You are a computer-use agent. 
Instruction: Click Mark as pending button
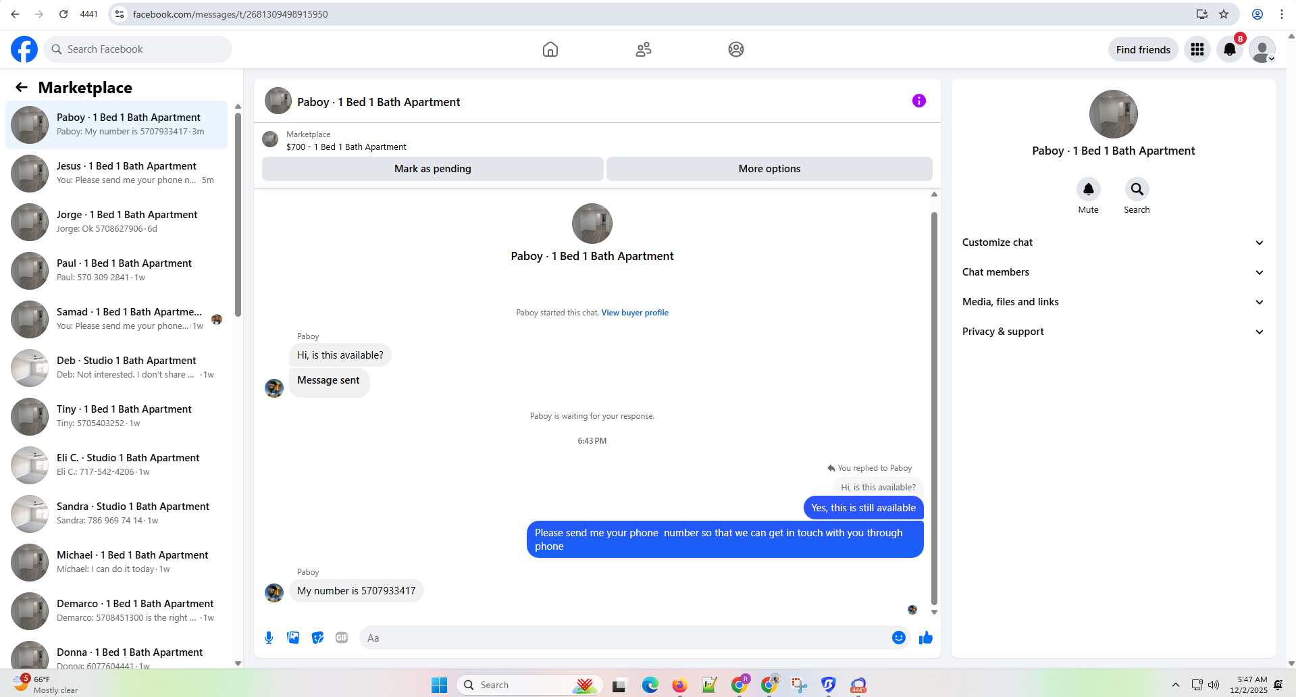tap(433, 169)
